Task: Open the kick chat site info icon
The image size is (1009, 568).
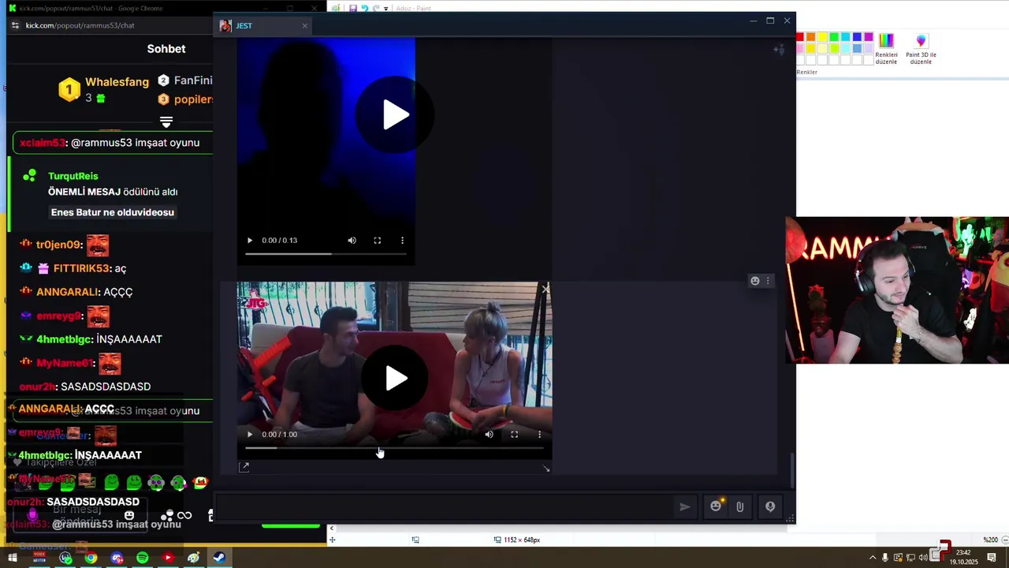Action: point(15,25)
